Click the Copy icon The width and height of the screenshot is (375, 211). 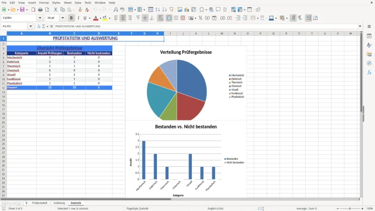62,10
